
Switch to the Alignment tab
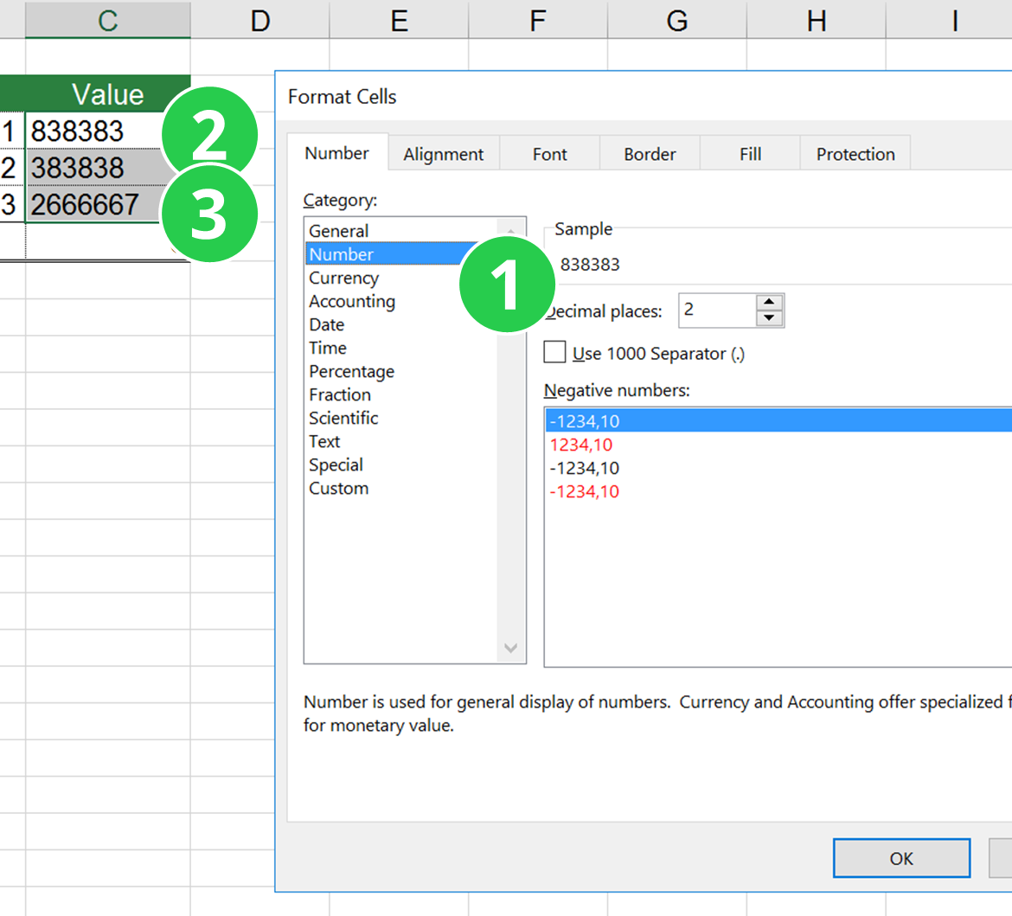(444, 153)
